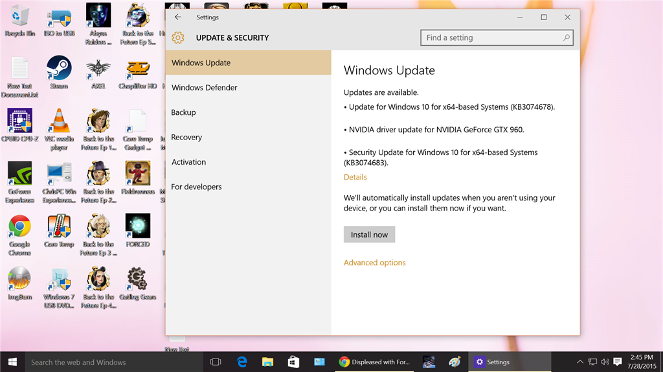Open the update Details link

pos(355,177)
